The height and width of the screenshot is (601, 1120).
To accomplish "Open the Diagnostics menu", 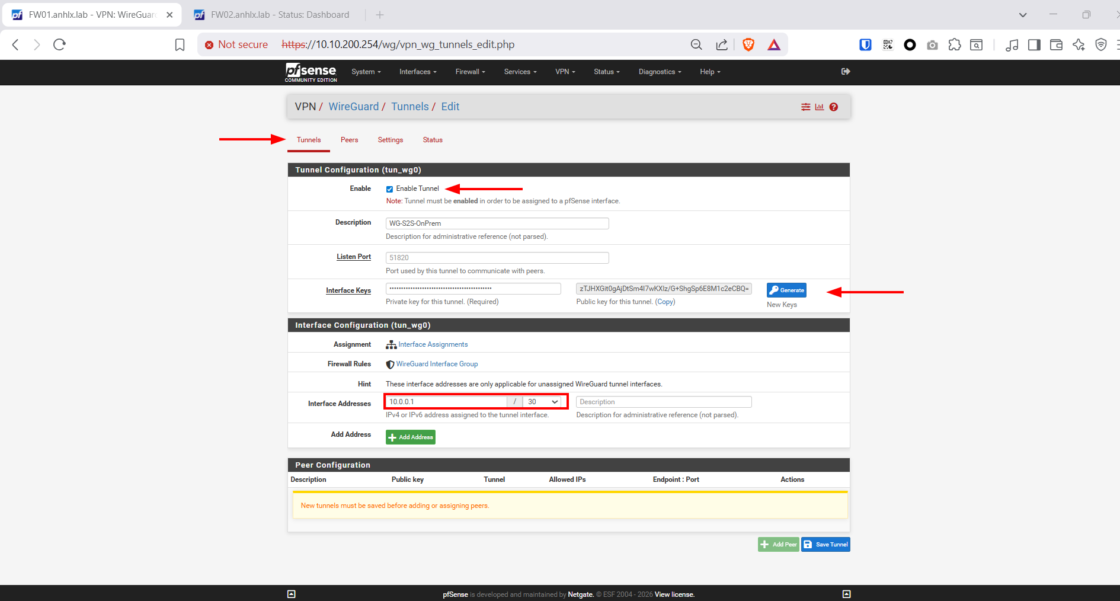I will pyautogui.click(x=660, y=72).
